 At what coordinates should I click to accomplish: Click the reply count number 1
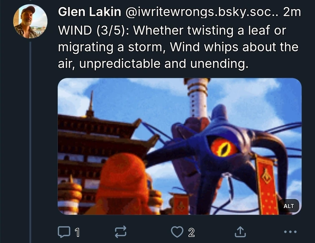coord(77,233)
